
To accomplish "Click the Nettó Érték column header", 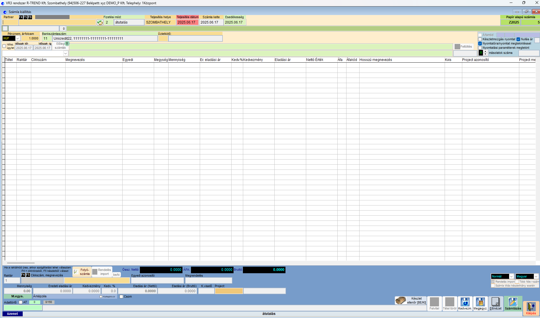I will (315, 60).
